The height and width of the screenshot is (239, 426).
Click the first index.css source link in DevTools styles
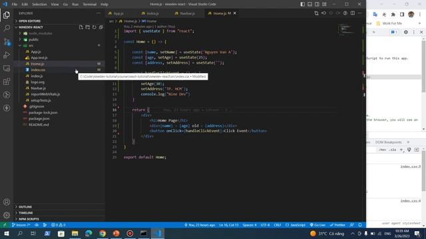pyautogui.click(x=411, y=167)
